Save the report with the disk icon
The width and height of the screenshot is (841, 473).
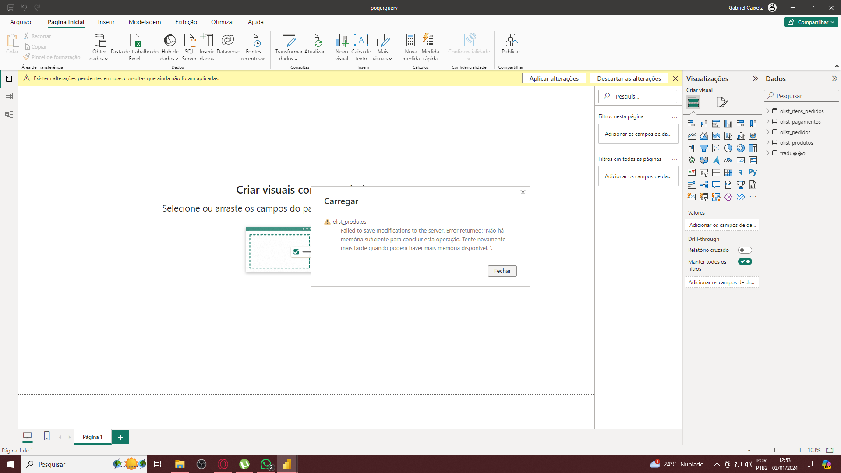tap(11, 7)
